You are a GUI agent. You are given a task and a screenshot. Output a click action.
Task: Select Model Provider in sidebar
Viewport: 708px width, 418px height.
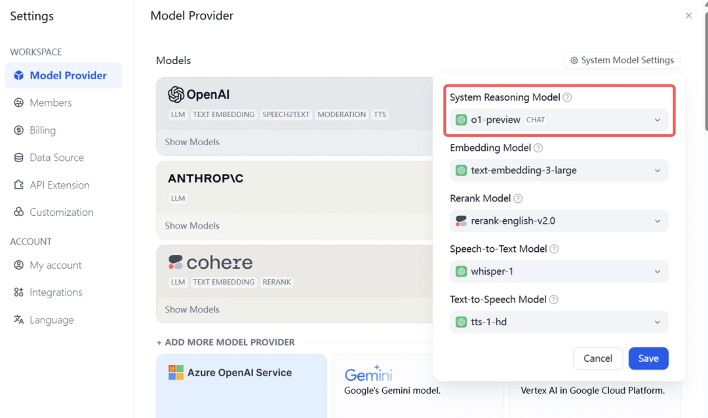(x=63, y=75)
